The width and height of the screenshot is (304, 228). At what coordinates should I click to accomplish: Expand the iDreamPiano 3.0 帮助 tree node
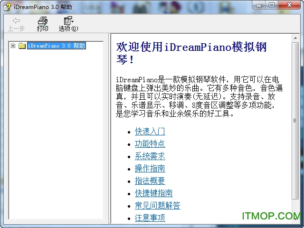pos(13,46)
